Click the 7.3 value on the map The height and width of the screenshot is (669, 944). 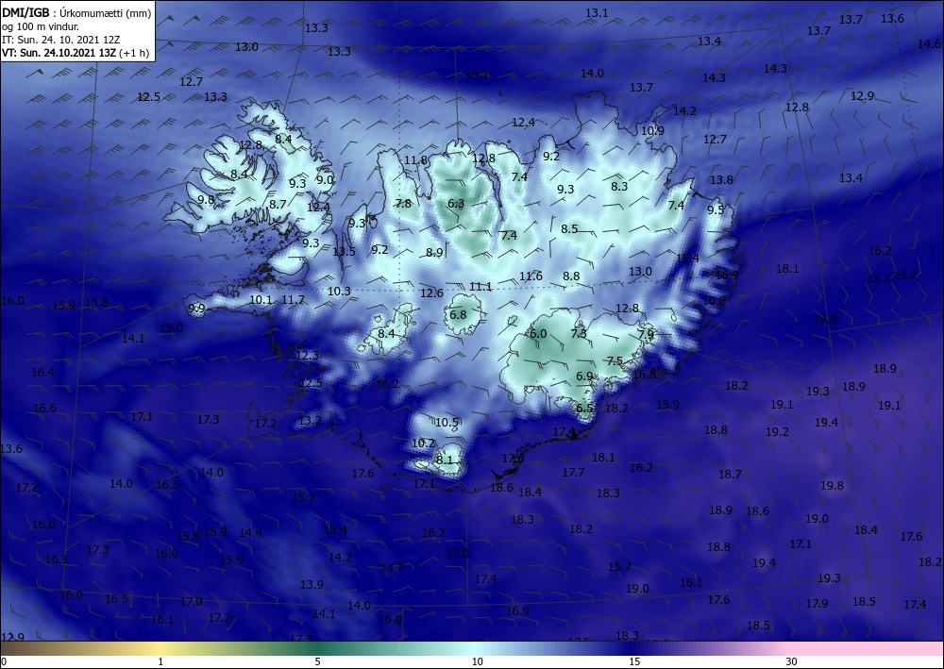pyautogui.click(x=579, y=333)
